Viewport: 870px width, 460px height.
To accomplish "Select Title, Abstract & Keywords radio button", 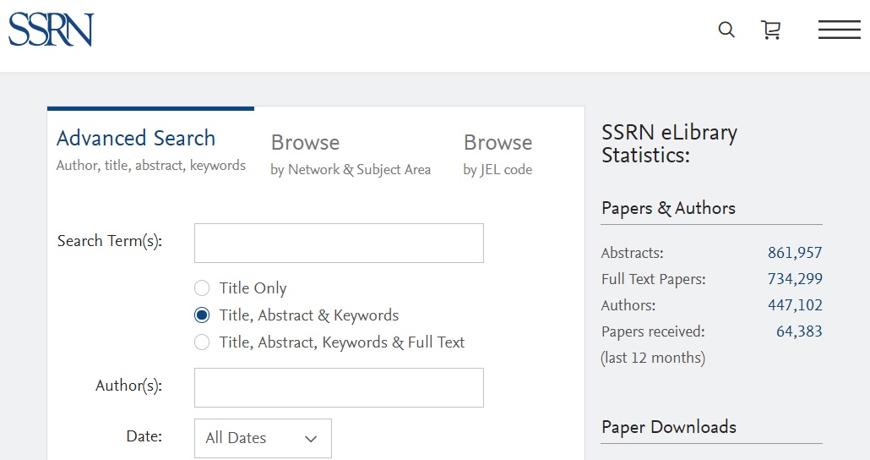I will tap(202, 315).
